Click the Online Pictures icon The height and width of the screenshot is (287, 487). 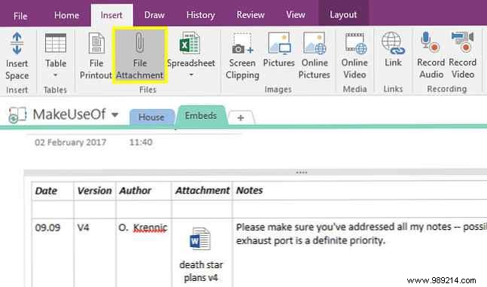315,43
